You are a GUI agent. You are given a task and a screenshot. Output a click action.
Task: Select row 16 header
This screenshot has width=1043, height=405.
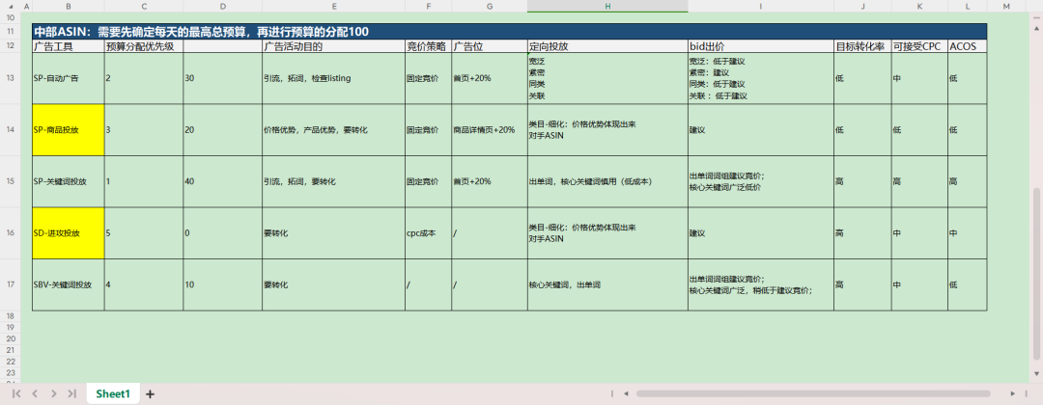tap(11, 233)
